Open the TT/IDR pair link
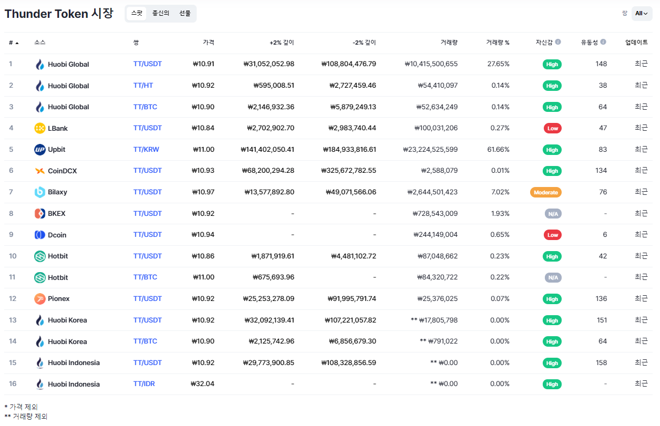Screen dimensions: 660x426 144,383
